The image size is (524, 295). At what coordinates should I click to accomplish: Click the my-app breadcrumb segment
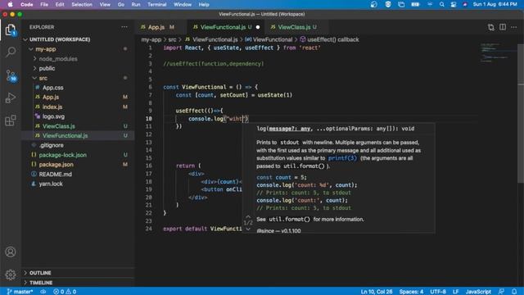pyautogui.click(x=151, y=39)
